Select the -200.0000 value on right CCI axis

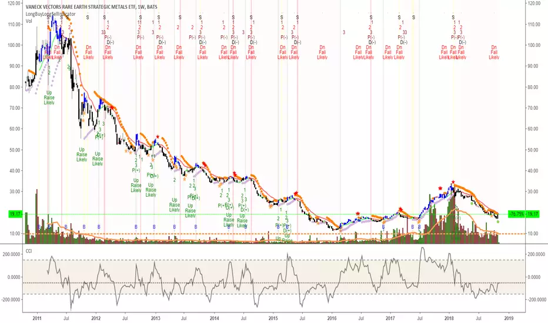[x=536, y=300]
